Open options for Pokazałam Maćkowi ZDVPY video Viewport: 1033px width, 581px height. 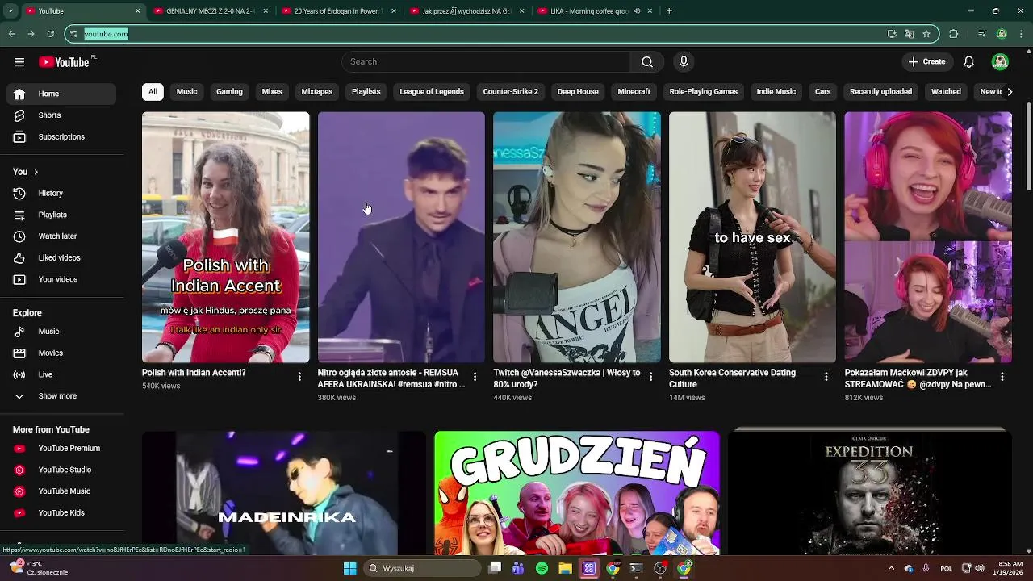[x=1002, y=377]
